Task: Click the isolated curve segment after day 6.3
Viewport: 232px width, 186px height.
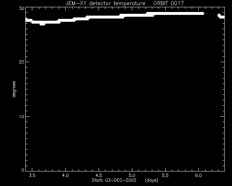Action: [221, 16]
